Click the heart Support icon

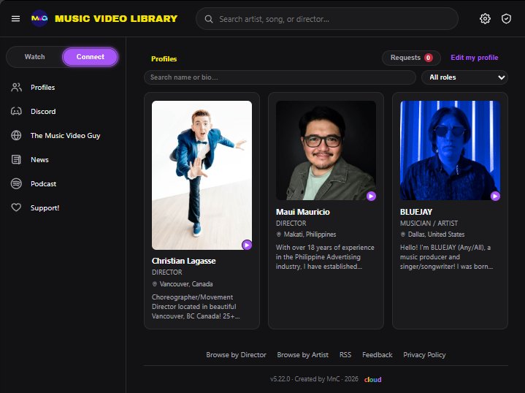point(16,207)
